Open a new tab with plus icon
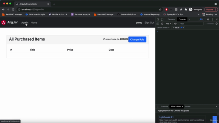Image resolution: width=219 pixels, height=123 pixels. [x=54, y=4]
